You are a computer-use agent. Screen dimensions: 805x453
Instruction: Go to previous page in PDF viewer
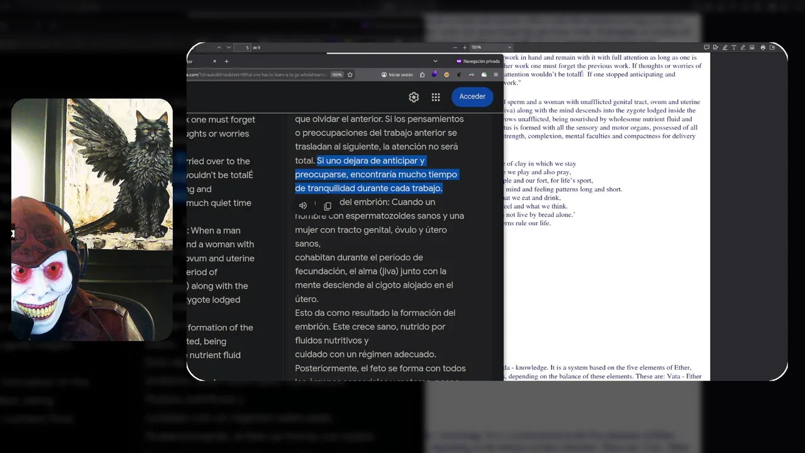pos(219,47)
